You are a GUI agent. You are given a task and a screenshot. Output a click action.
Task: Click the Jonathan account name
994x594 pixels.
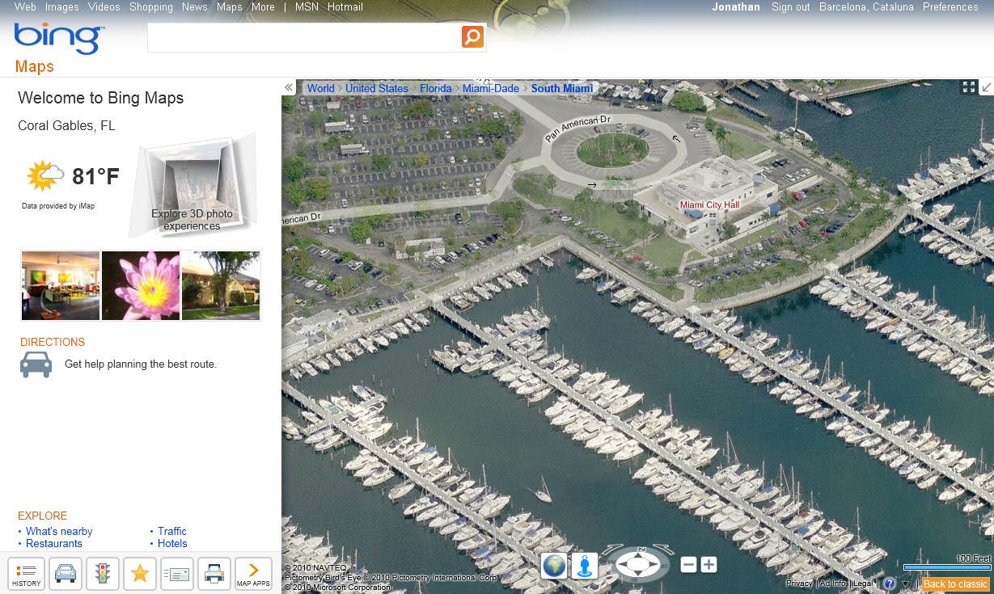[736, 6]
